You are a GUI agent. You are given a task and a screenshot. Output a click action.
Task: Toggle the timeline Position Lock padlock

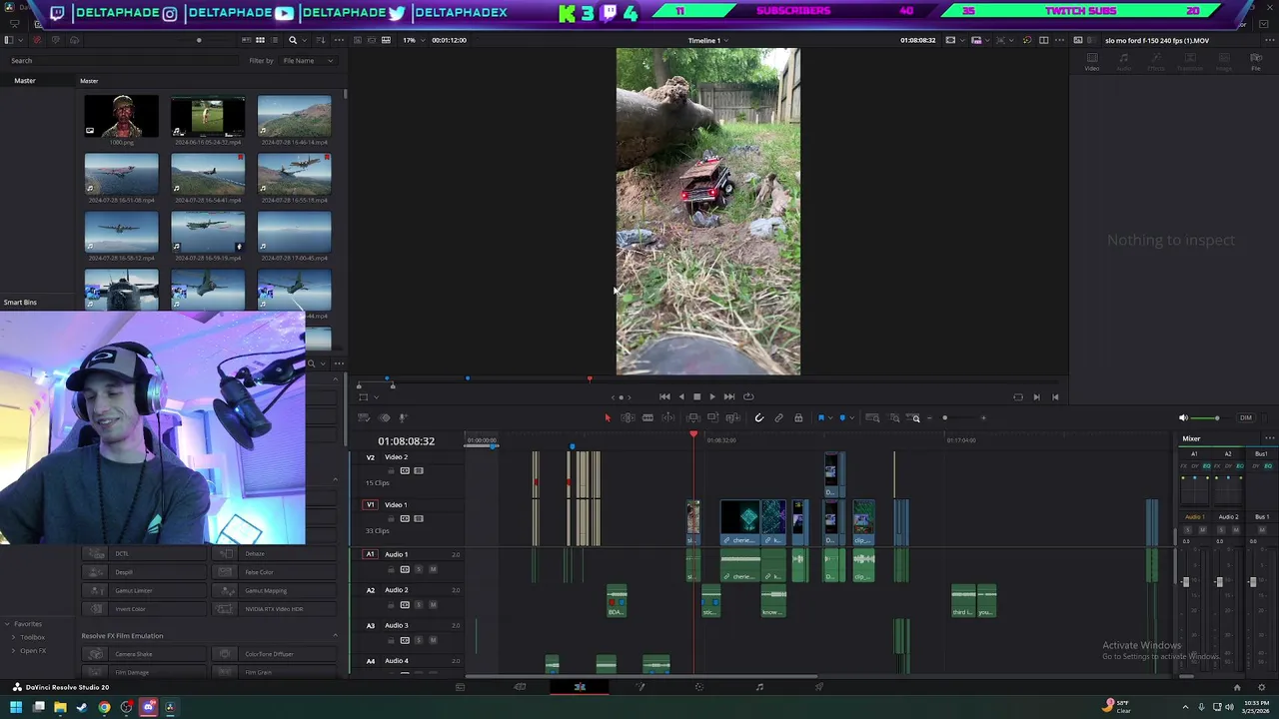click(798, 417)
